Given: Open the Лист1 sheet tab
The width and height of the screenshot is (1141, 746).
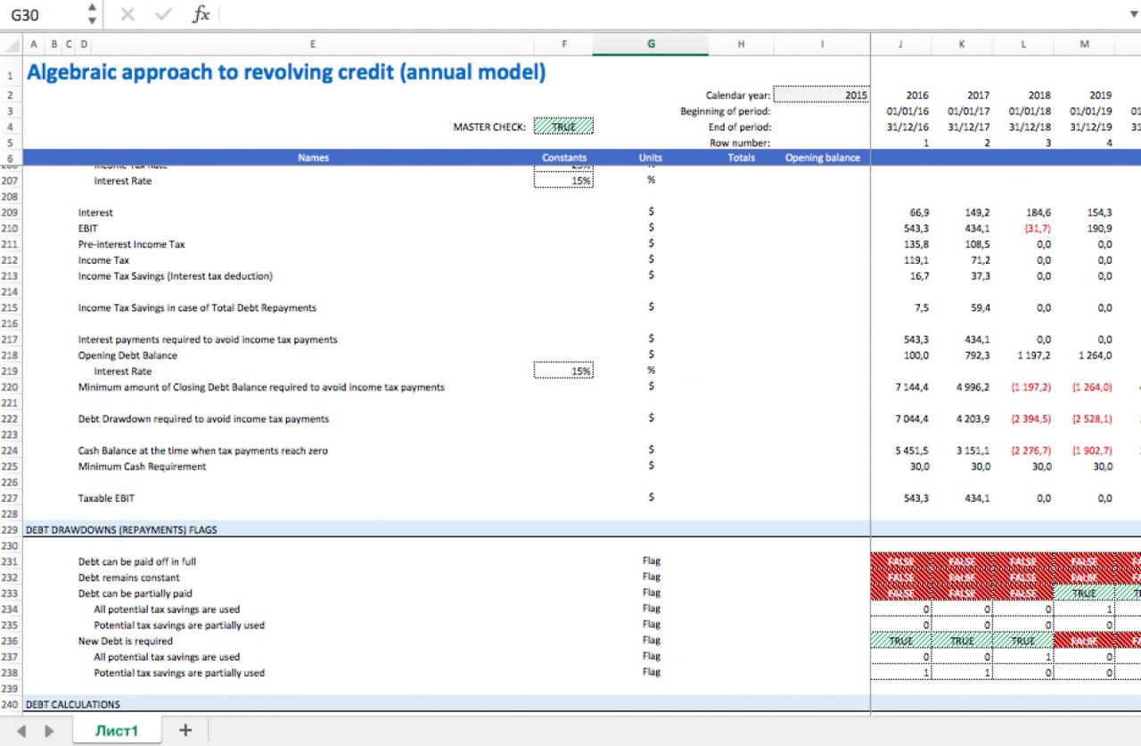Looking at the screenshot, I should click(117, 731).
